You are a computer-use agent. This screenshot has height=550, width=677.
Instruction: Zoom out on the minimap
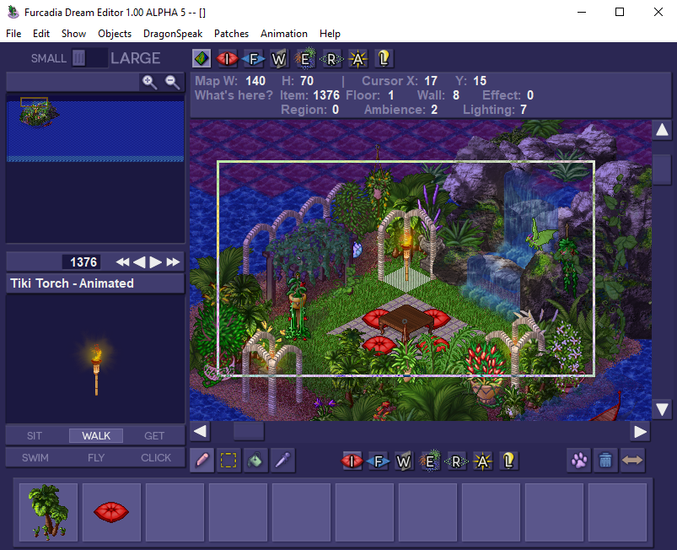(172, 82)
